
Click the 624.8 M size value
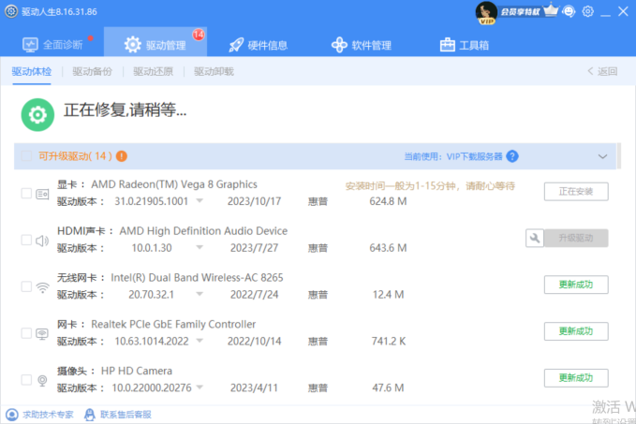(x=388, y=201)
